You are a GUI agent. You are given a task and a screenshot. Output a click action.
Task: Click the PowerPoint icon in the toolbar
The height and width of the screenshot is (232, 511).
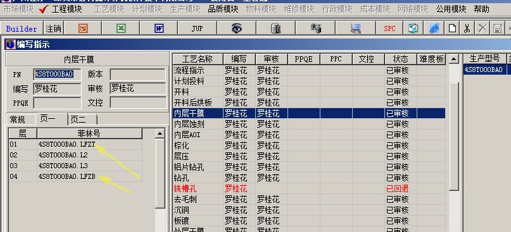[x=83, y=28]
